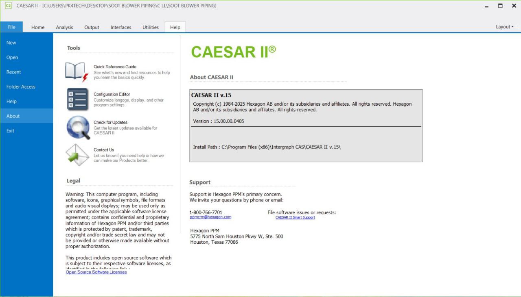Click the CAESAR II title bar app icon

point(8,6)
